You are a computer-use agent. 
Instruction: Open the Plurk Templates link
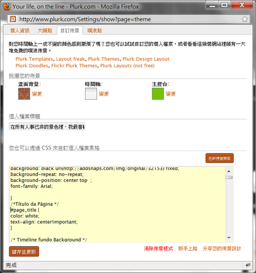[x=34, y=59]
